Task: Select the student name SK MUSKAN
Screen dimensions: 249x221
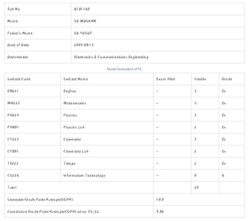Action: pos(85,21)
